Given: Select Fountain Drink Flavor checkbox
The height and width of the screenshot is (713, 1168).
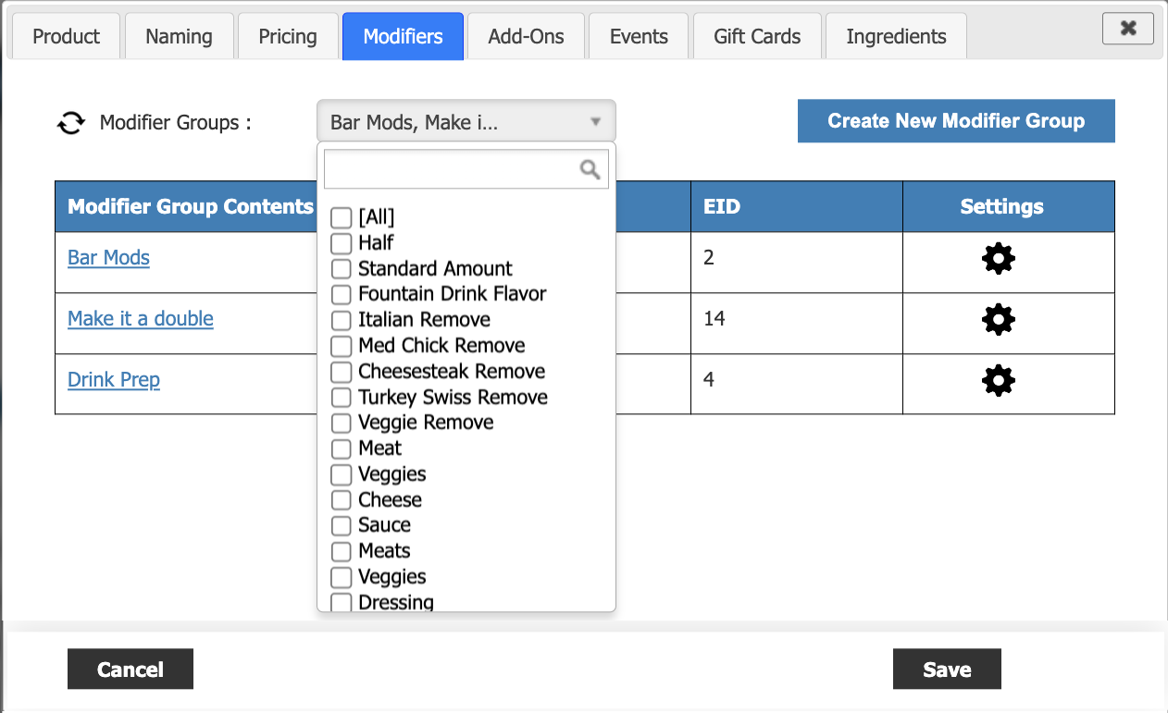Looking at the screenshot, I should click(342, 294).
